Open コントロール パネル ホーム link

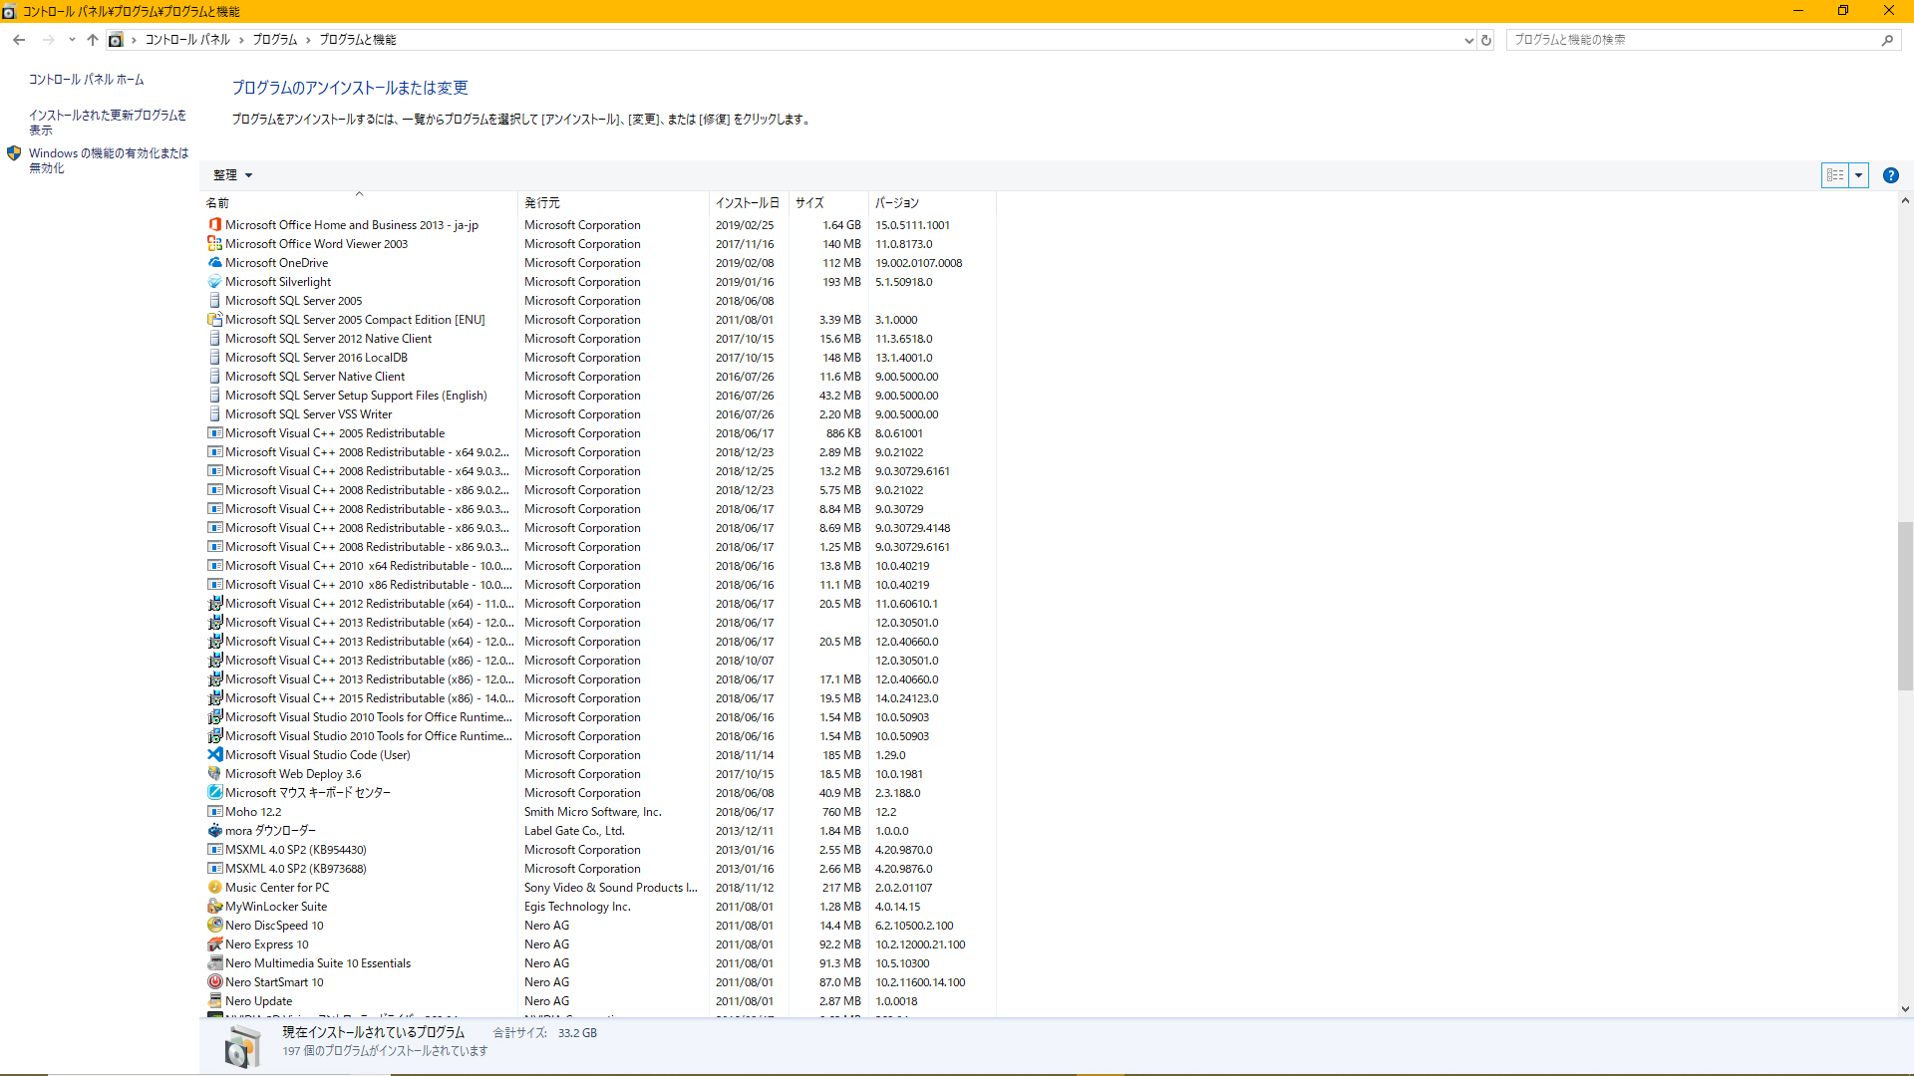86,80
